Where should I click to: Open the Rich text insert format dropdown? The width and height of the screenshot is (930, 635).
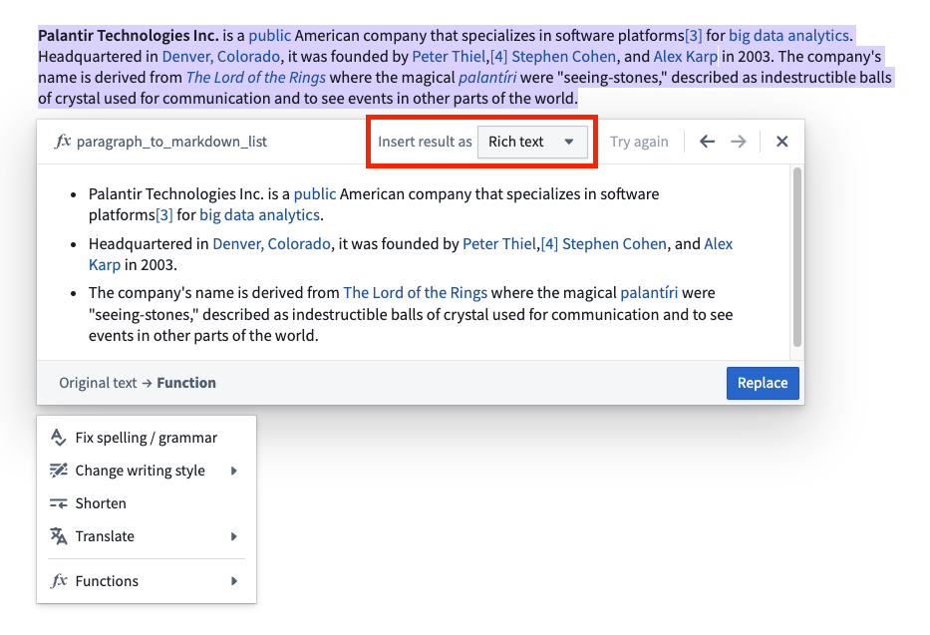click(x=532, y=142)
